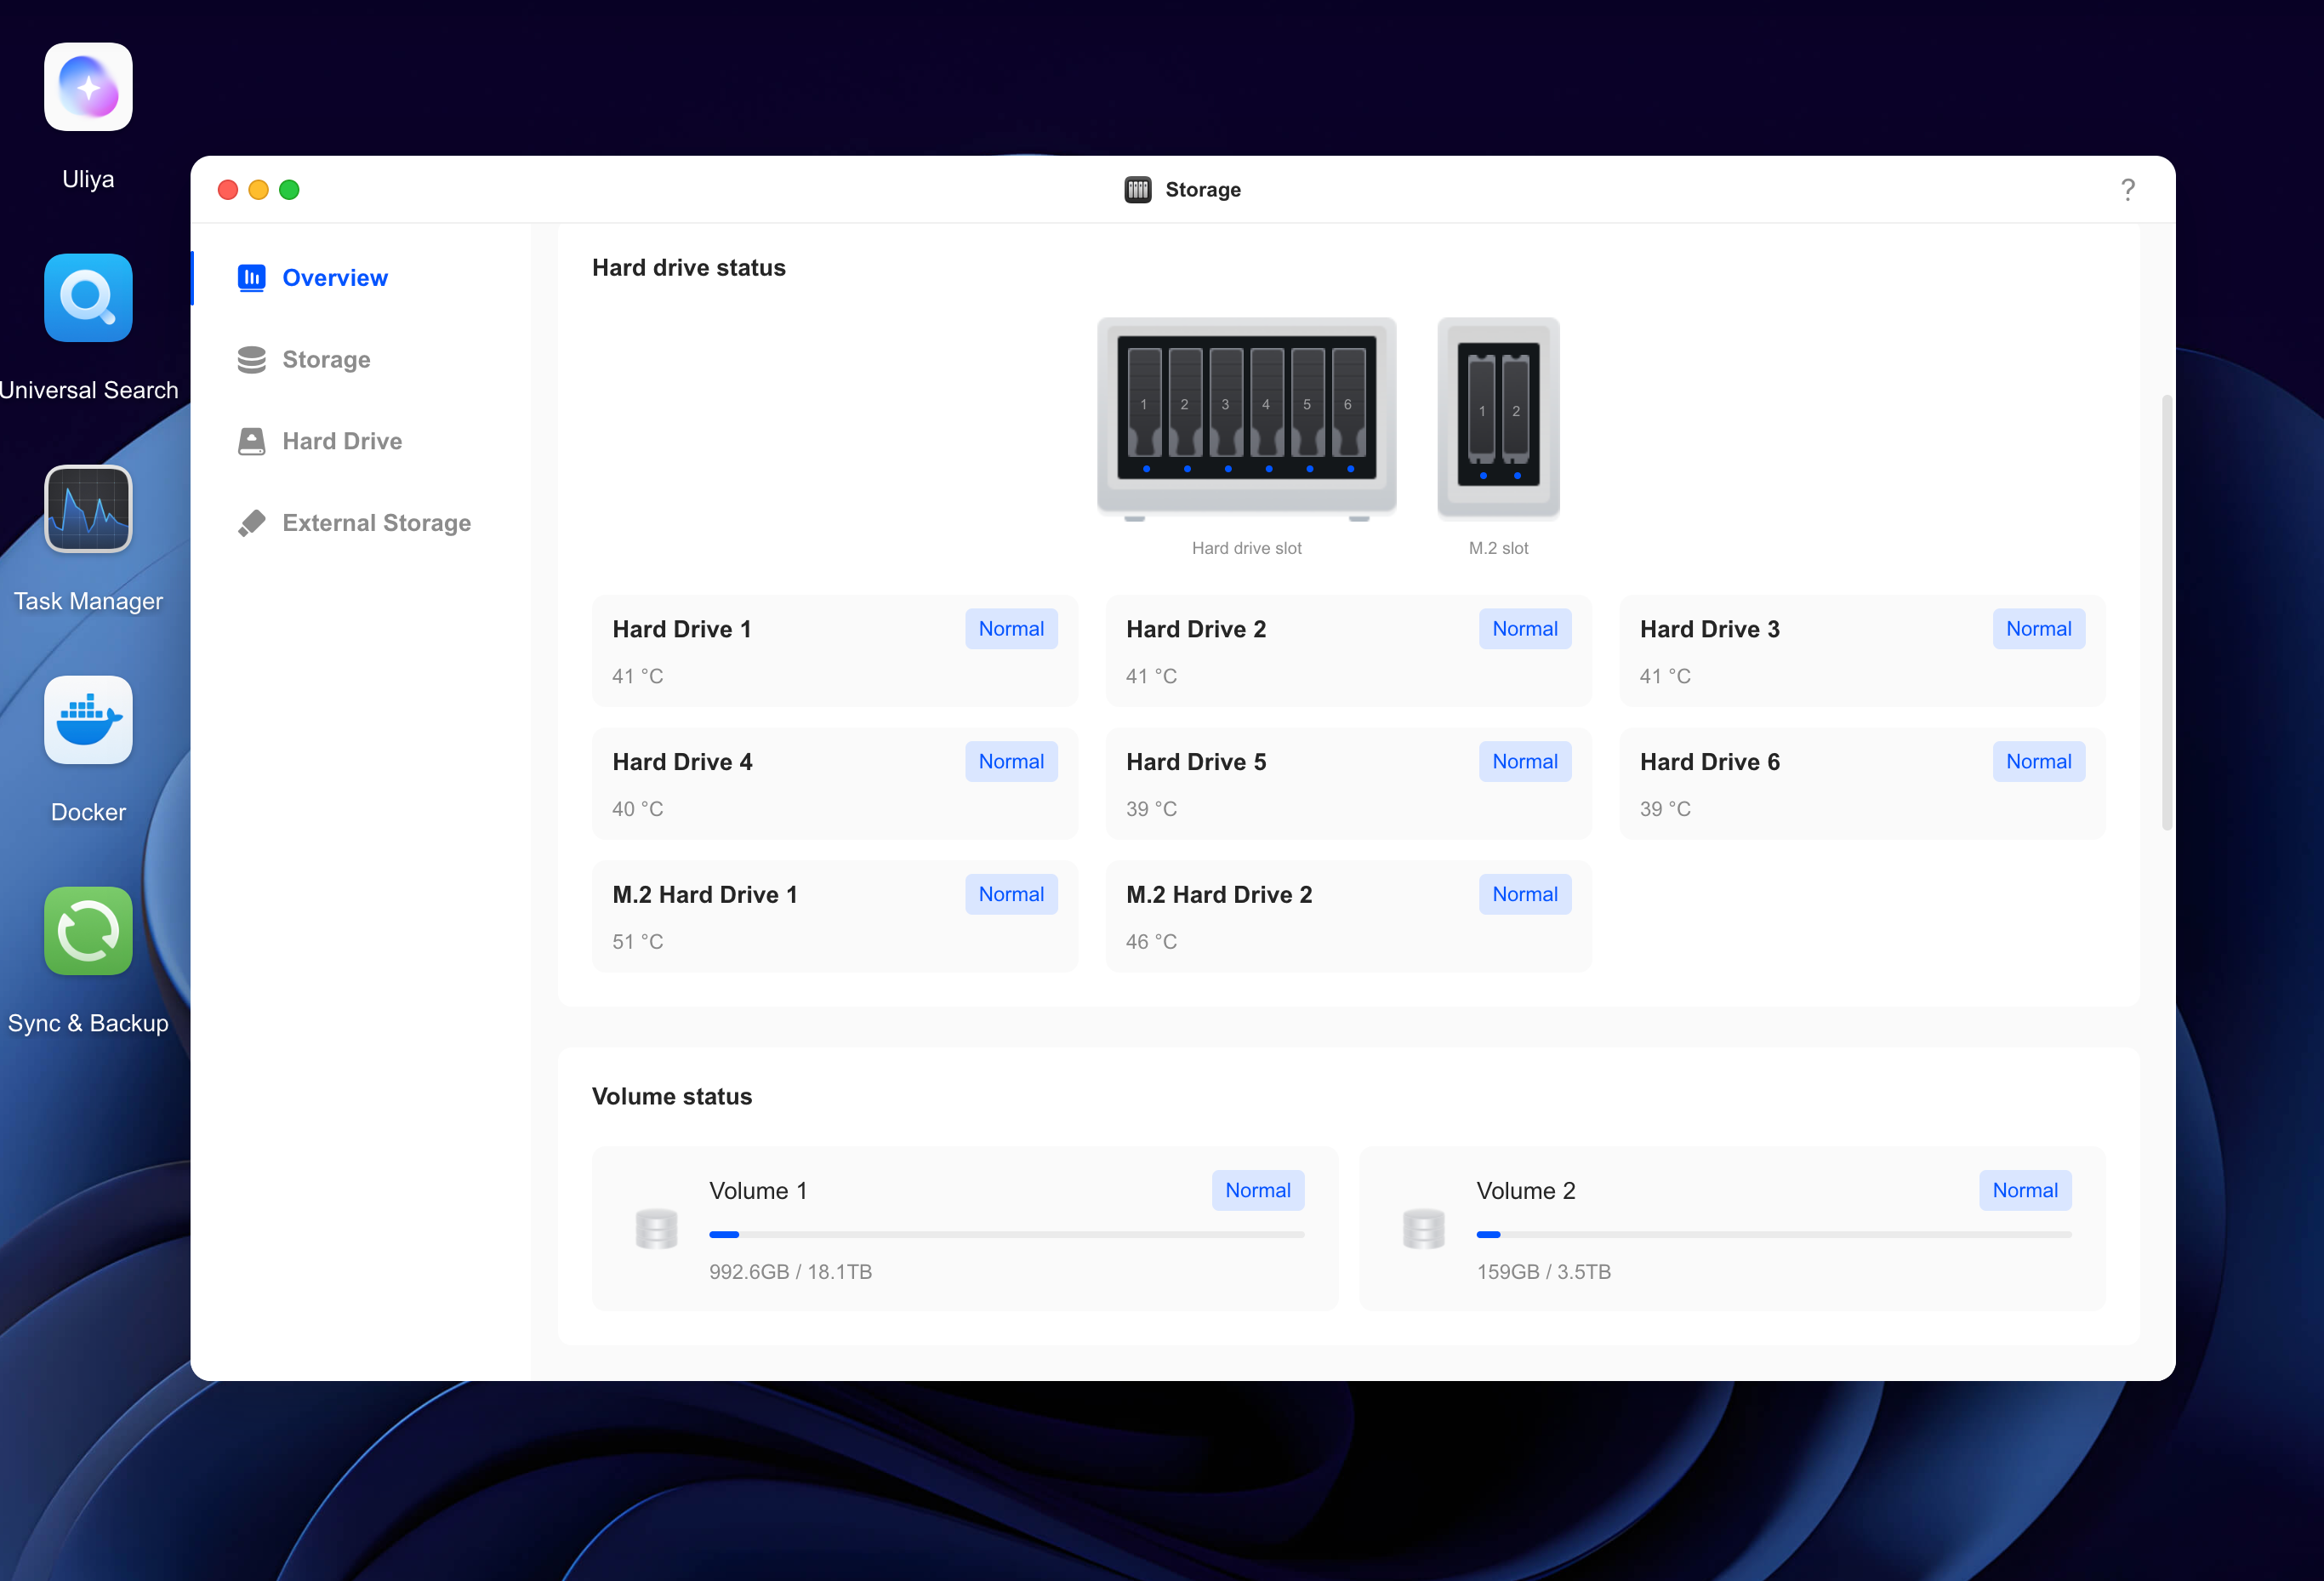Select drive bay 4 in hard drive slot
Image resolution: width=2324 pixels, height=1581 pixels.
point(1267,404)
